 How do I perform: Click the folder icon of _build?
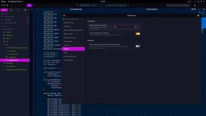click(x=4, y=32)
